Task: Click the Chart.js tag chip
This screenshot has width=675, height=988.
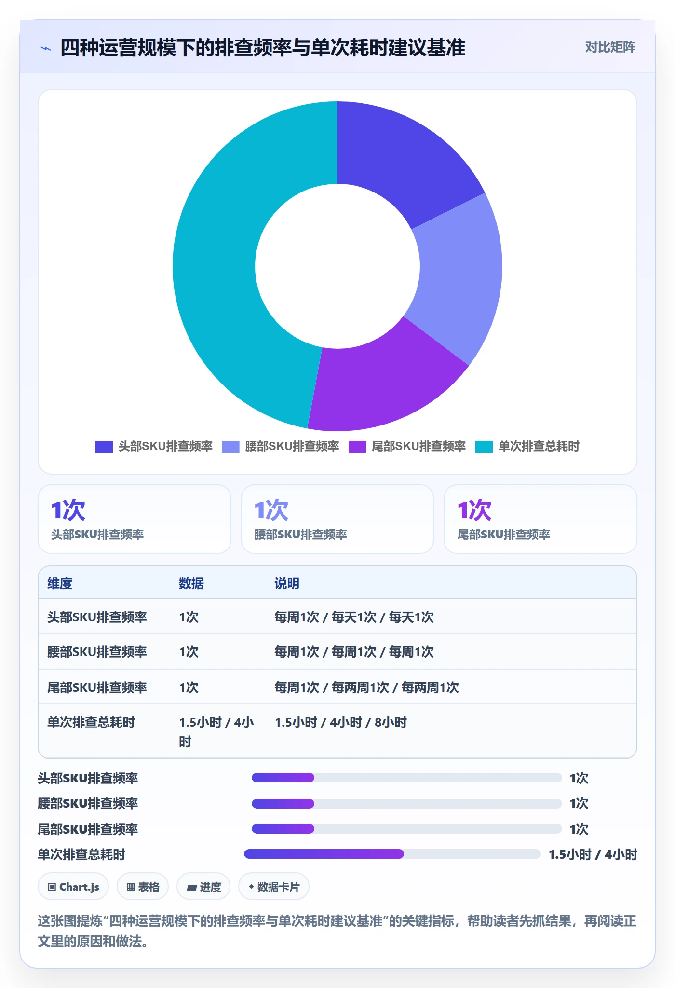Action: click(x=73, y=887)
